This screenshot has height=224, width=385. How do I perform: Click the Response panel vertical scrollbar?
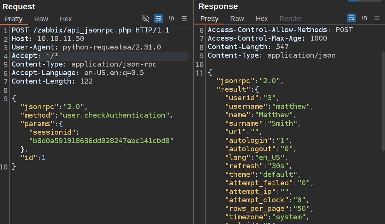tap(383, 116)
